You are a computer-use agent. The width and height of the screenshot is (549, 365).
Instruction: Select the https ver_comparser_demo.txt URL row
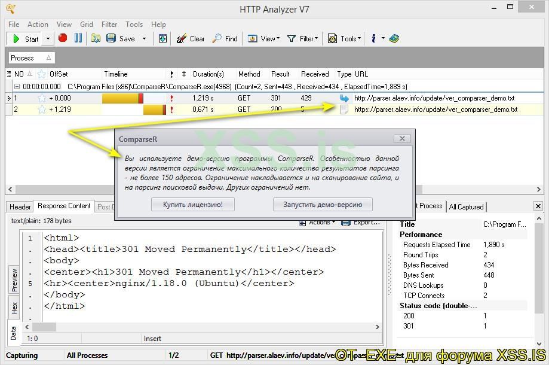pyautogui.click(x=435, y=109)
